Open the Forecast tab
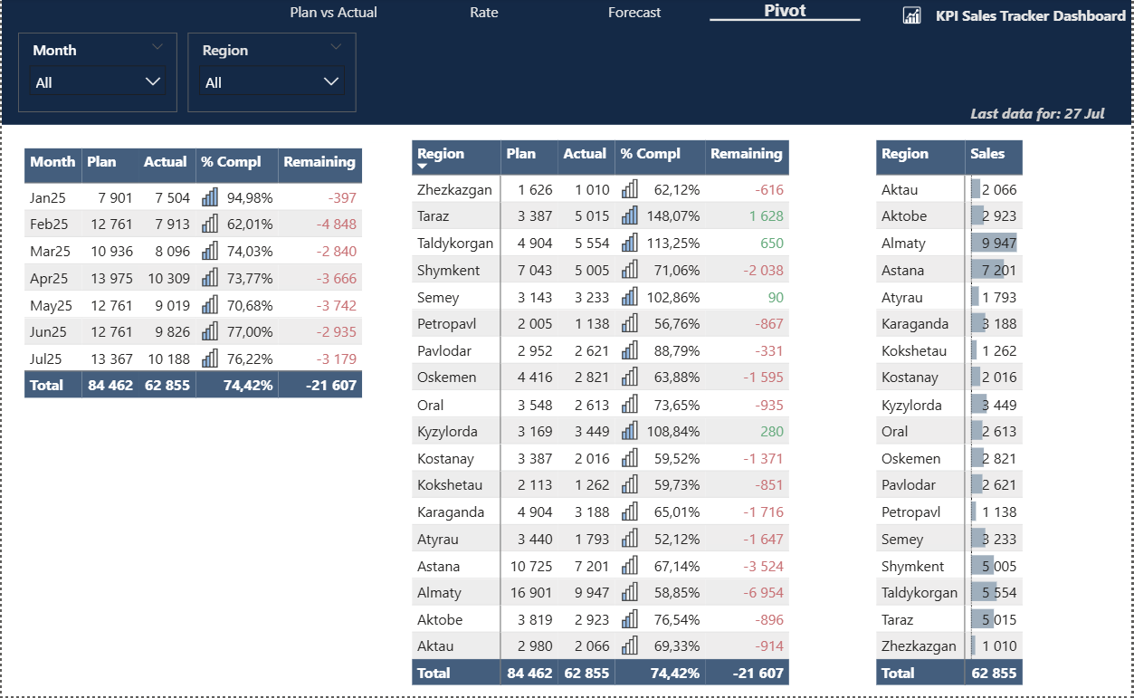Viewport: 1134px width, 698px height. tap(634, 13)
